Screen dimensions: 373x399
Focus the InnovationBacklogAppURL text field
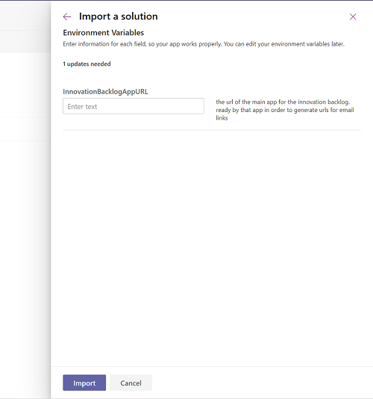134,106
